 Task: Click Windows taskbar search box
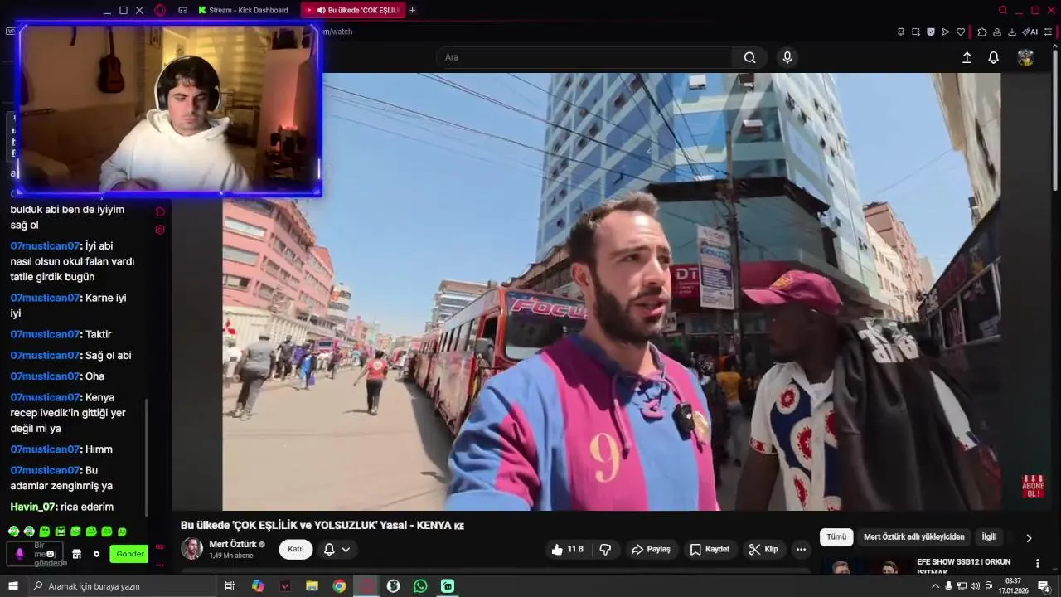click(x=121, y=586)
